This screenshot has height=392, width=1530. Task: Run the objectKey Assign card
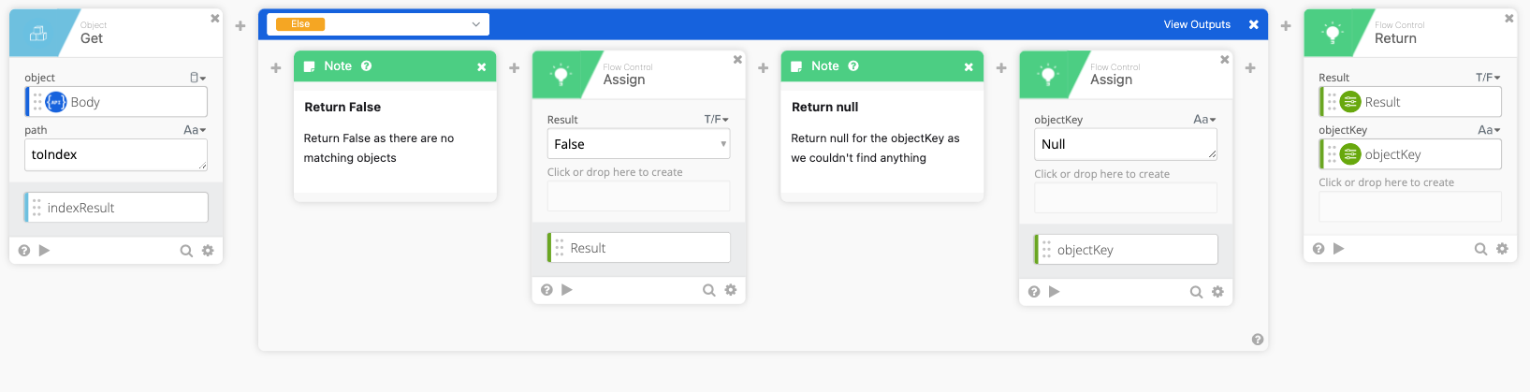(x=1054, y=292)
